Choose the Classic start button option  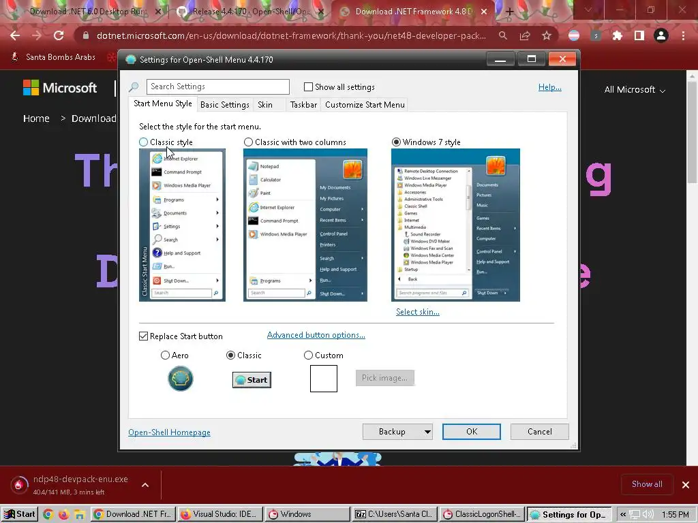(230, 355)
